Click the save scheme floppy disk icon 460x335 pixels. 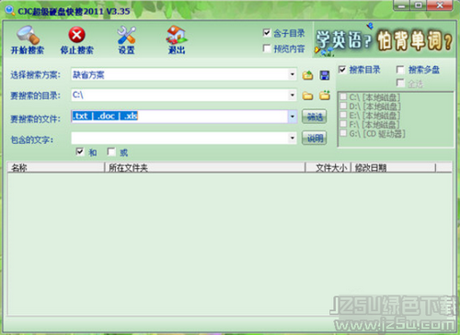pos(325,75)
